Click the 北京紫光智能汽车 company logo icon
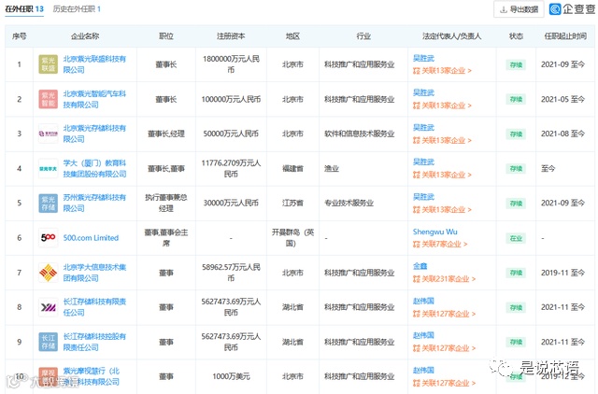This screenshot has width=598, height=394. point(48,99)
